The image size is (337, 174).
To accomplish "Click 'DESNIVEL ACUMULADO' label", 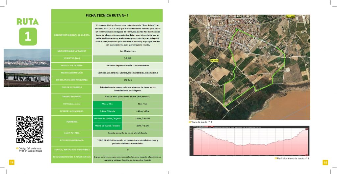I will point(72,111).
